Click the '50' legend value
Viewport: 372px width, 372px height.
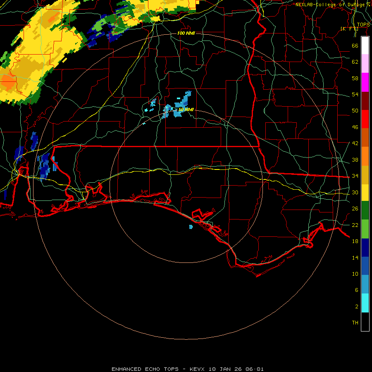click(x=355, y=111)
